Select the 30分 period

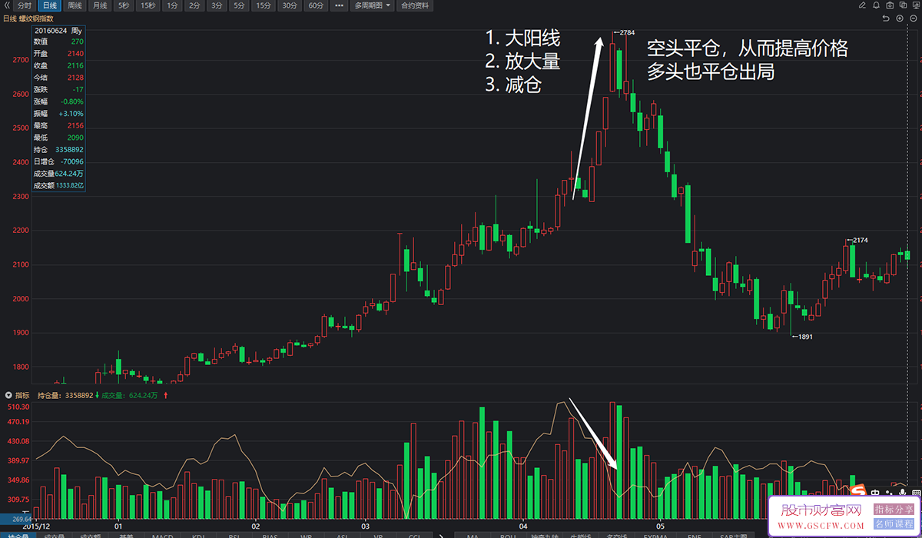tap(290, 5)
